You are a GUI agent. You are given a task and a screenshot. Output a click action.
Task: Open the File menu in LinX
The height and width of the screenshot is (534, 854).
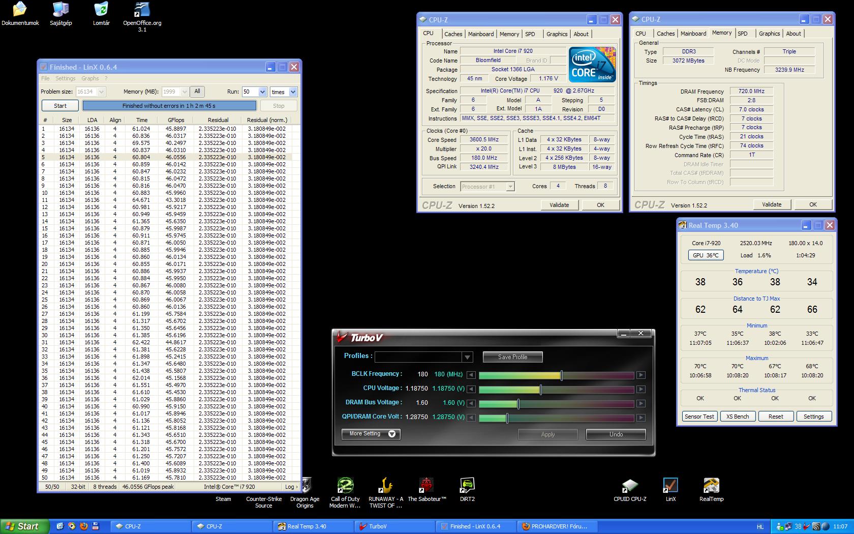tap(45, 78)
